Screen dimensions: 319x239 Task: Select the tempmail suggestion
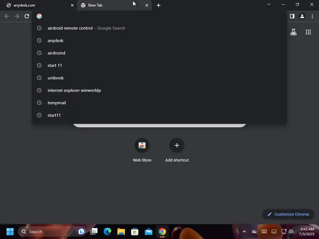click(159, 103)
